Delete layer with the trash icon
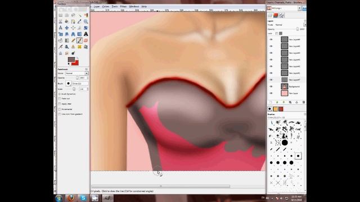Screen dimensions: 360x202 pyautogui.click(x=304, y=102)
